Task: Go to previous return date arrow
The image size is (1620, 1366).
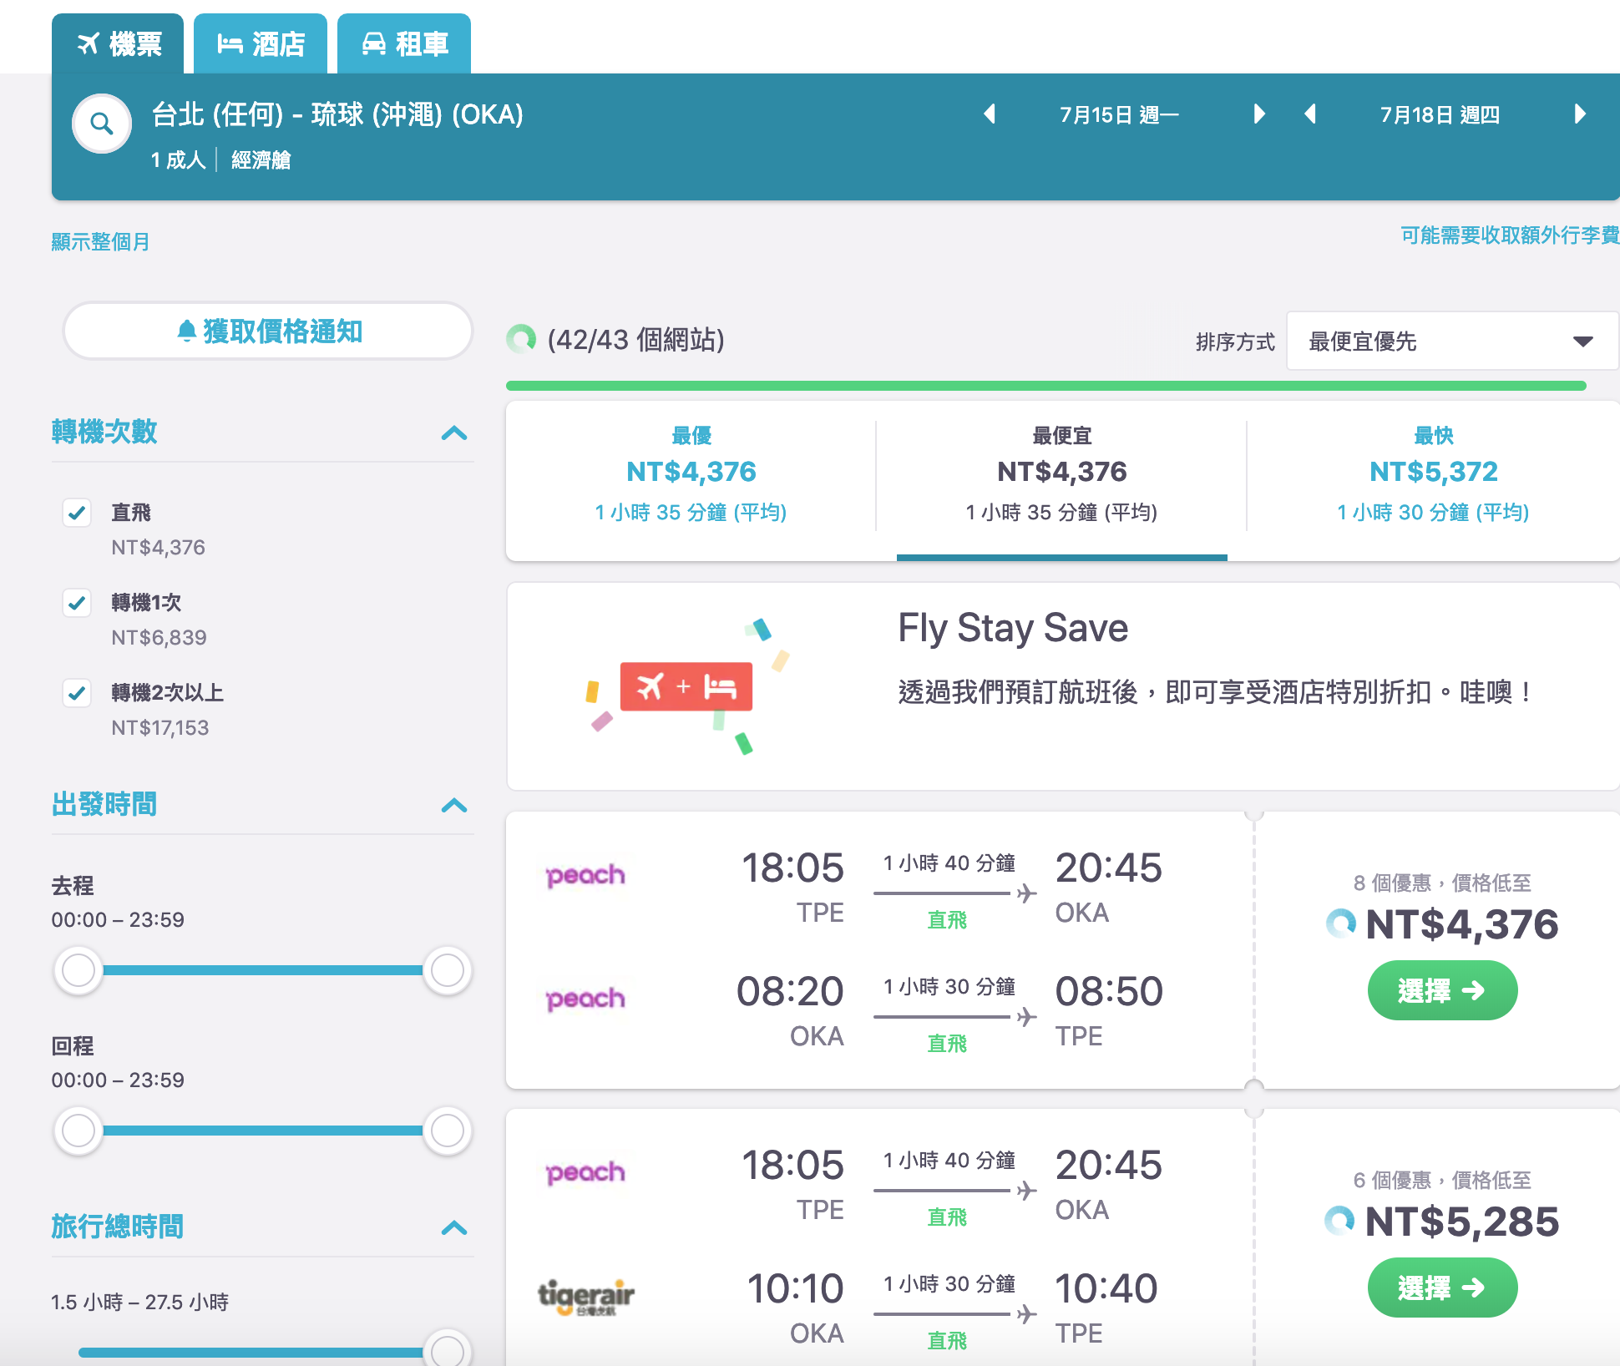Action: pos(1311,114)
